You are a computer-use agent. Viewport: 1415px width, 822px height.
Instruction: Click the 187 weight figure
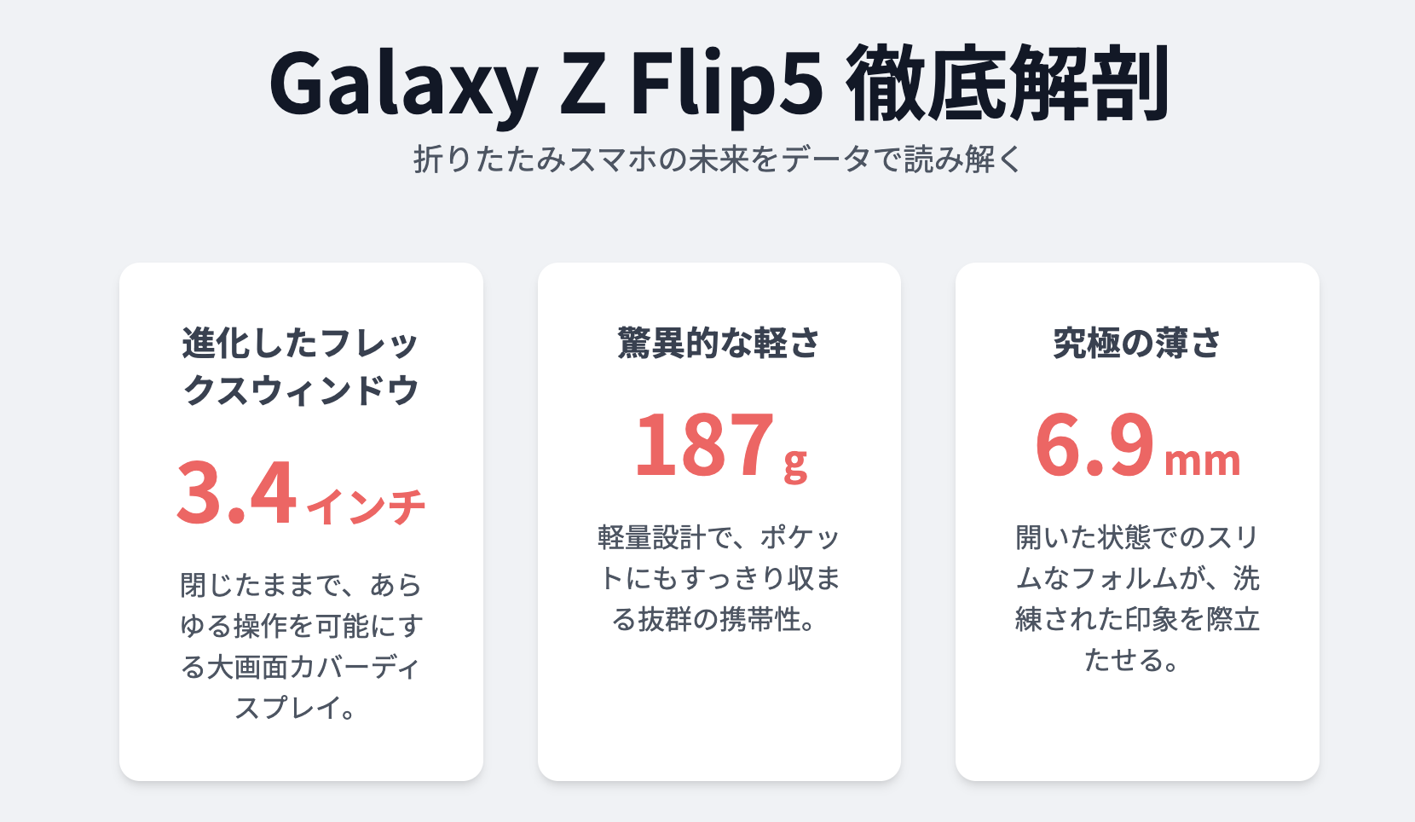tap(704, 445)
